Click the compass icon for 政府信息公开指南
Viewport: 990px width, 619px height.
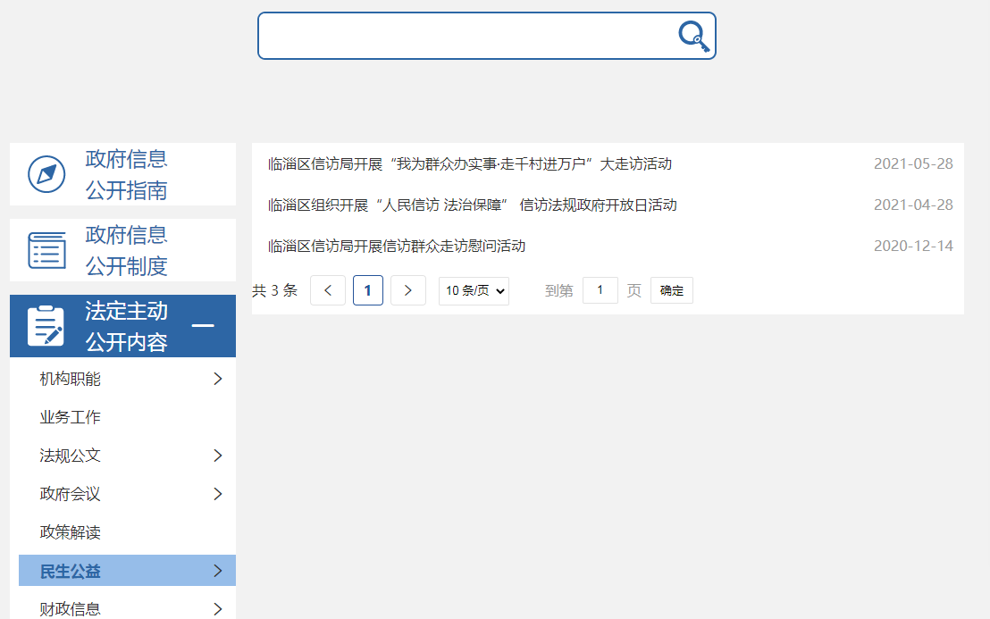[x=46, y=174]
